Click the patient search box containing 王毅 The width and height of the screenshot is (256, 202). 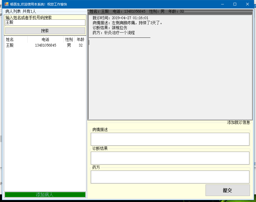tap(45, 22)
